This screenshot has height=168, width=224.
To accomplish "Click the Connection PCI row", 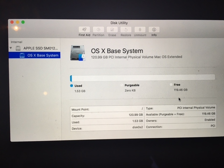I will click(x=181, y=126).
